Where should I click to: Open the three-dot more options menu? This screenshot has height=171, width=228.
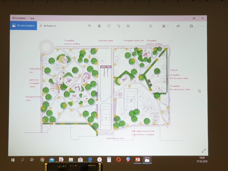pyautogui.click(x=202, y=26)
